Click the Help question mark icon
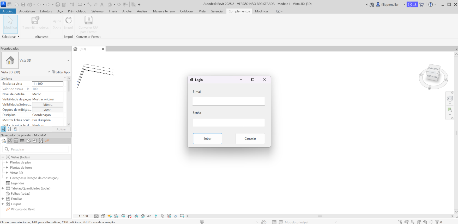 coord(431,4)
